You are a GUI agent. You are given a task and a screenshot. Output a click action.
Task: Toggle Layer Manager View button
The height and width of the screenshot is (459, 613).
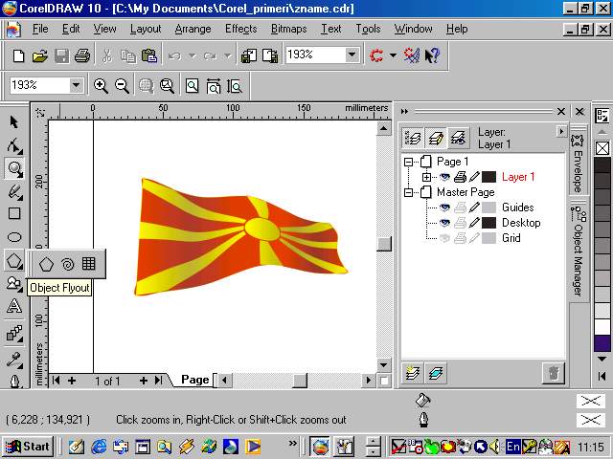pos(458,138)
